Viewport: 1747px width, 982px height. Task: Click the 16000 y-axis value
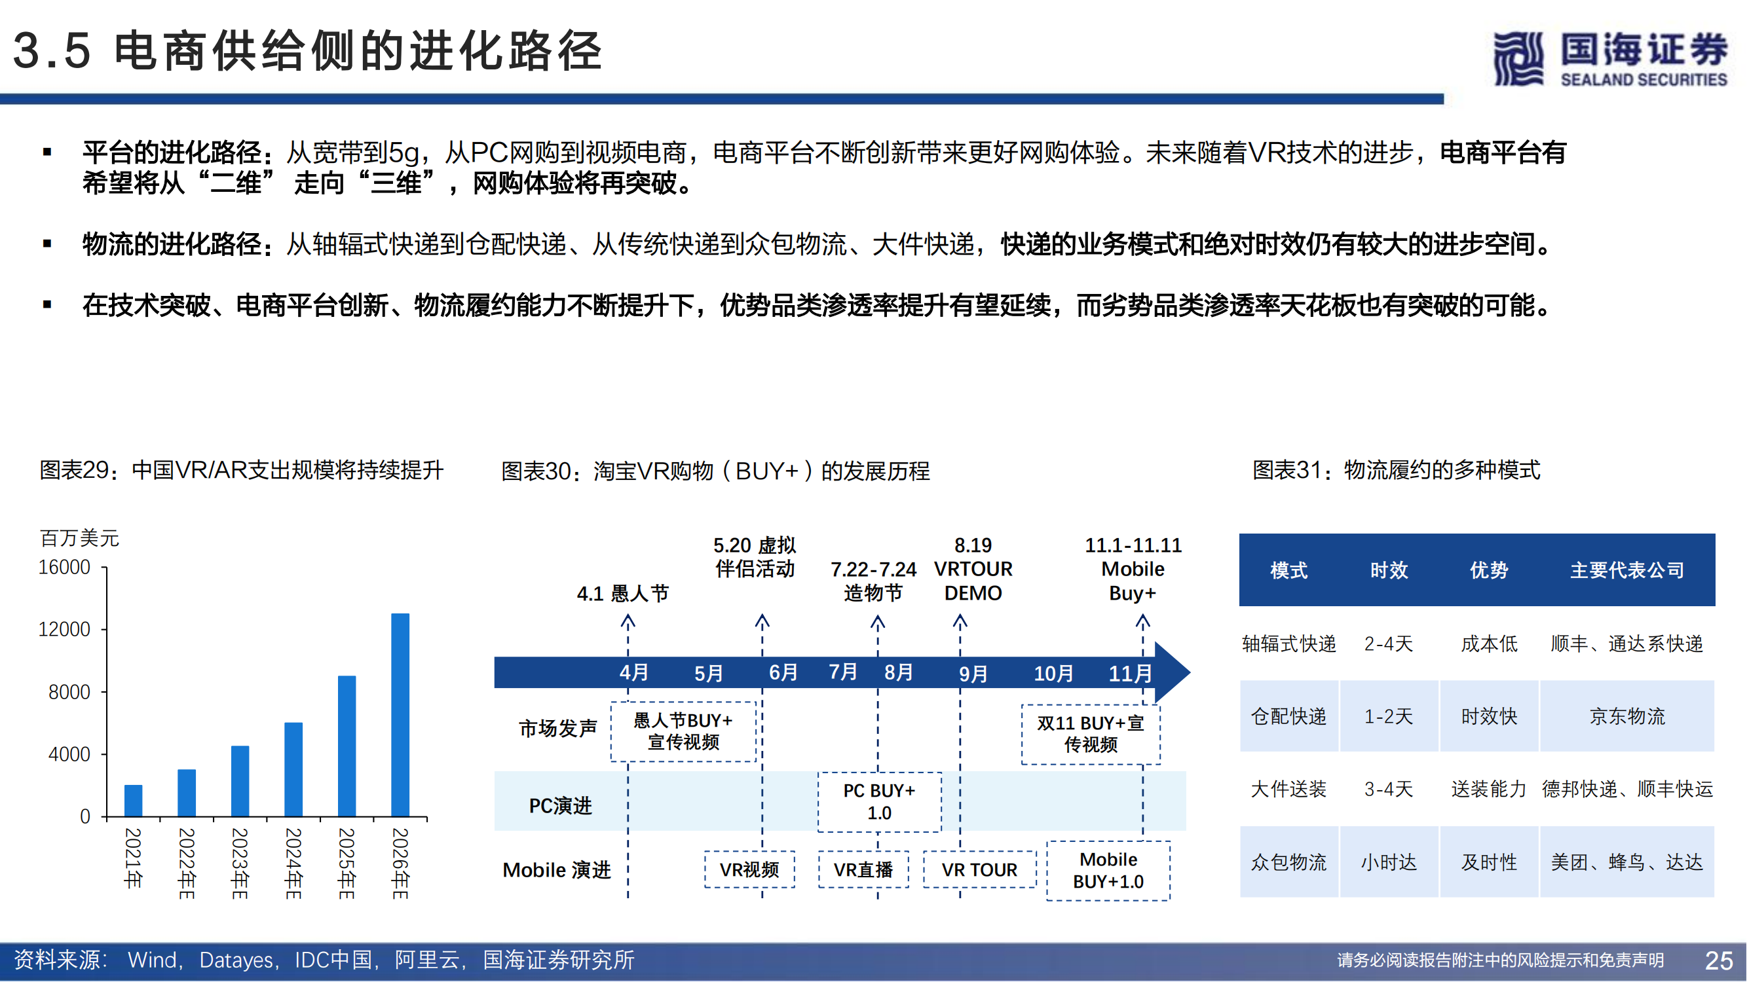click(64, 567)
